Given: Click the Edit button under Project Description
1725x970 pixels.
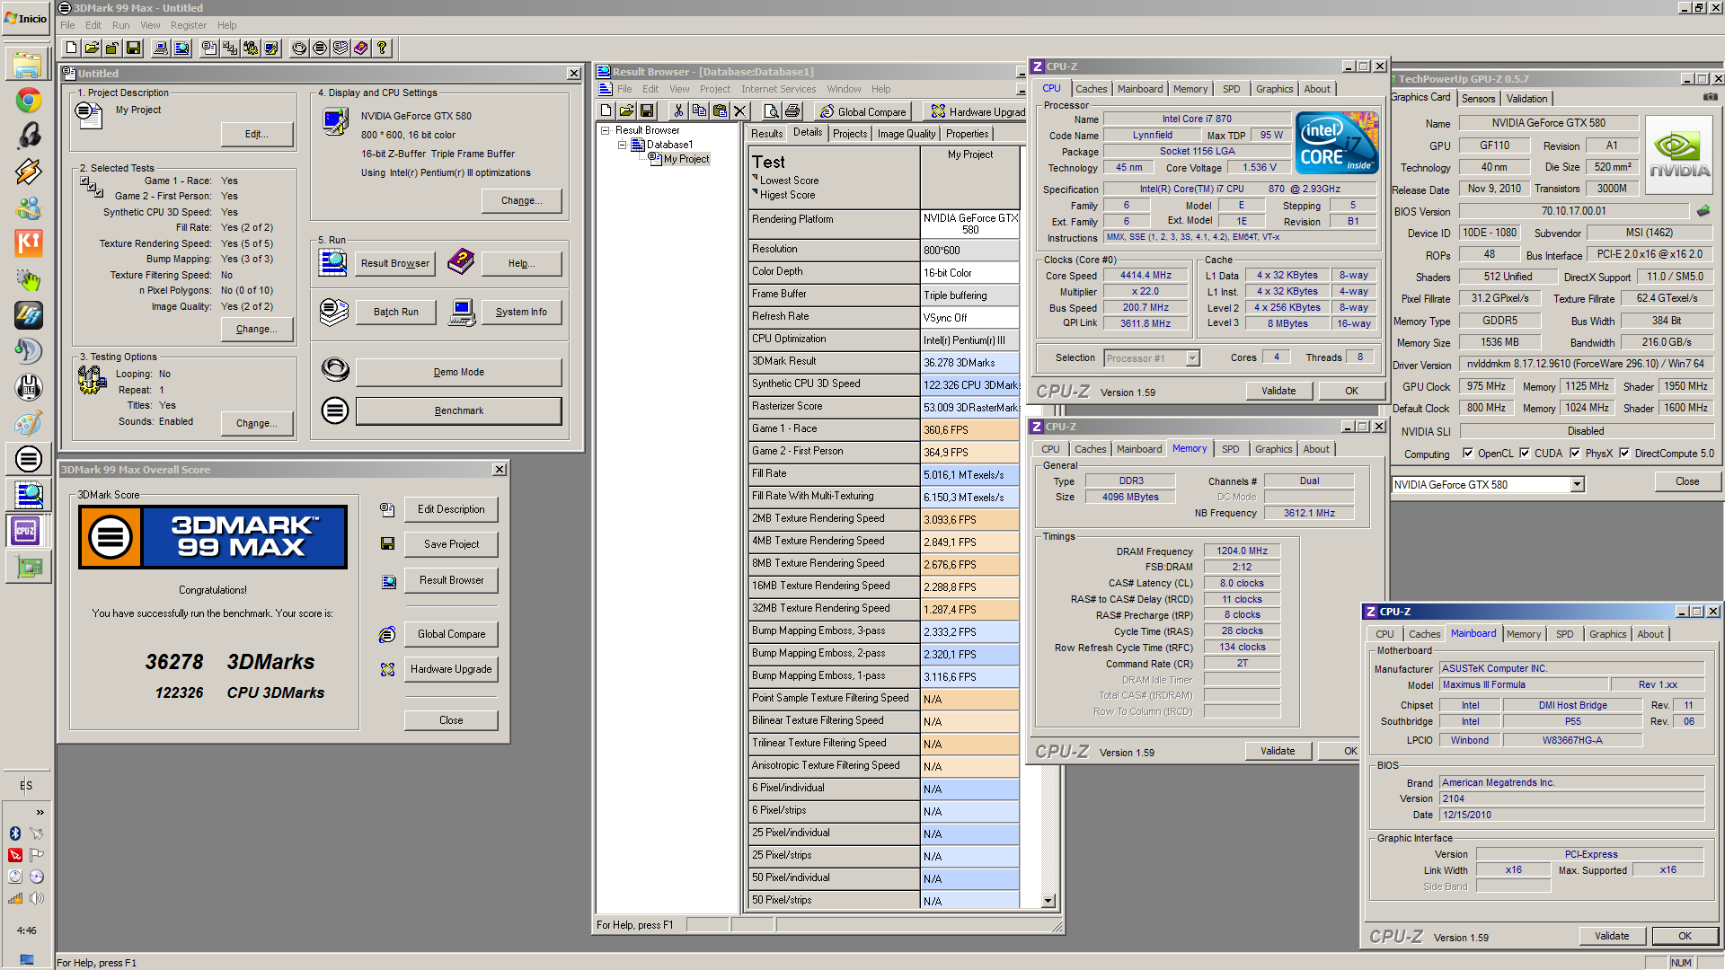Looking at the screenshot, I should point(257,134).
